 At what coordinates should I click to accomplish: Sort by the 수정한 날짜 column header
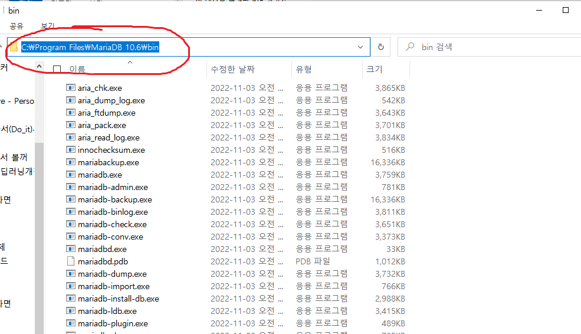(233, 69)
